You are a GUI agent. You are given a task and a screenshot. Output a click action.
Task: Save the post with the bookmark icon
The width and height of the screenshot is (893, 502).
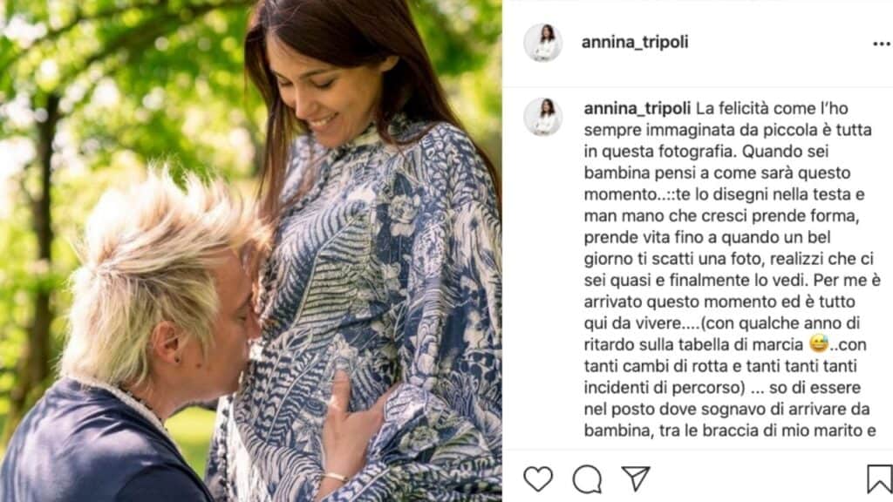pos(879,478)
